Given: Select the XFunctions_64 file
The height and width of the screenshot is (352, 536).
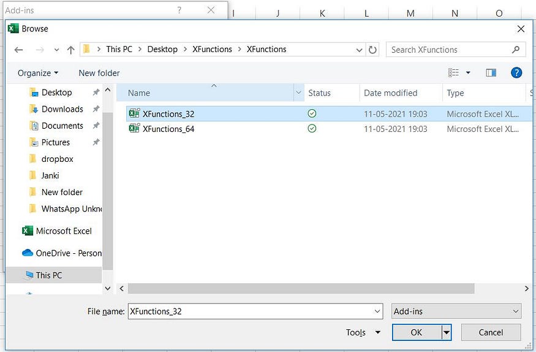Looking at the screenshot, I should coord(168,129).
